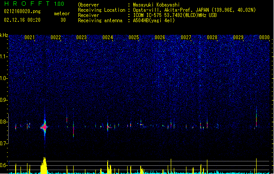Image resolution: width=274 pixels, height=174 pixels.
Task: Click the 0.6 kHz frequency label
Action: [3, 165]
